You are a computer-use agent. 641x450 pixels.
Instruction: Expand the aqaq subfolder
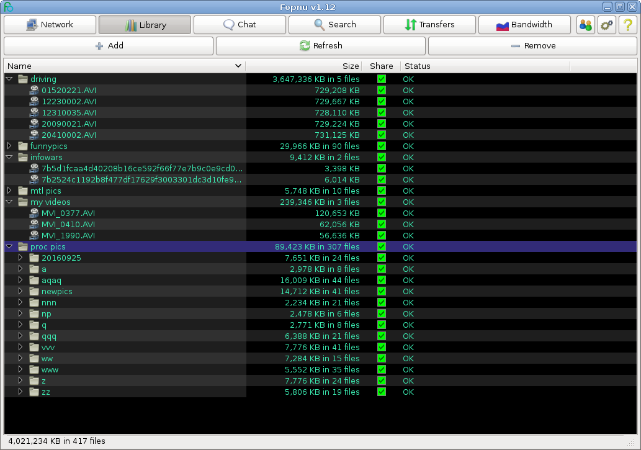(x=20, y=281)
